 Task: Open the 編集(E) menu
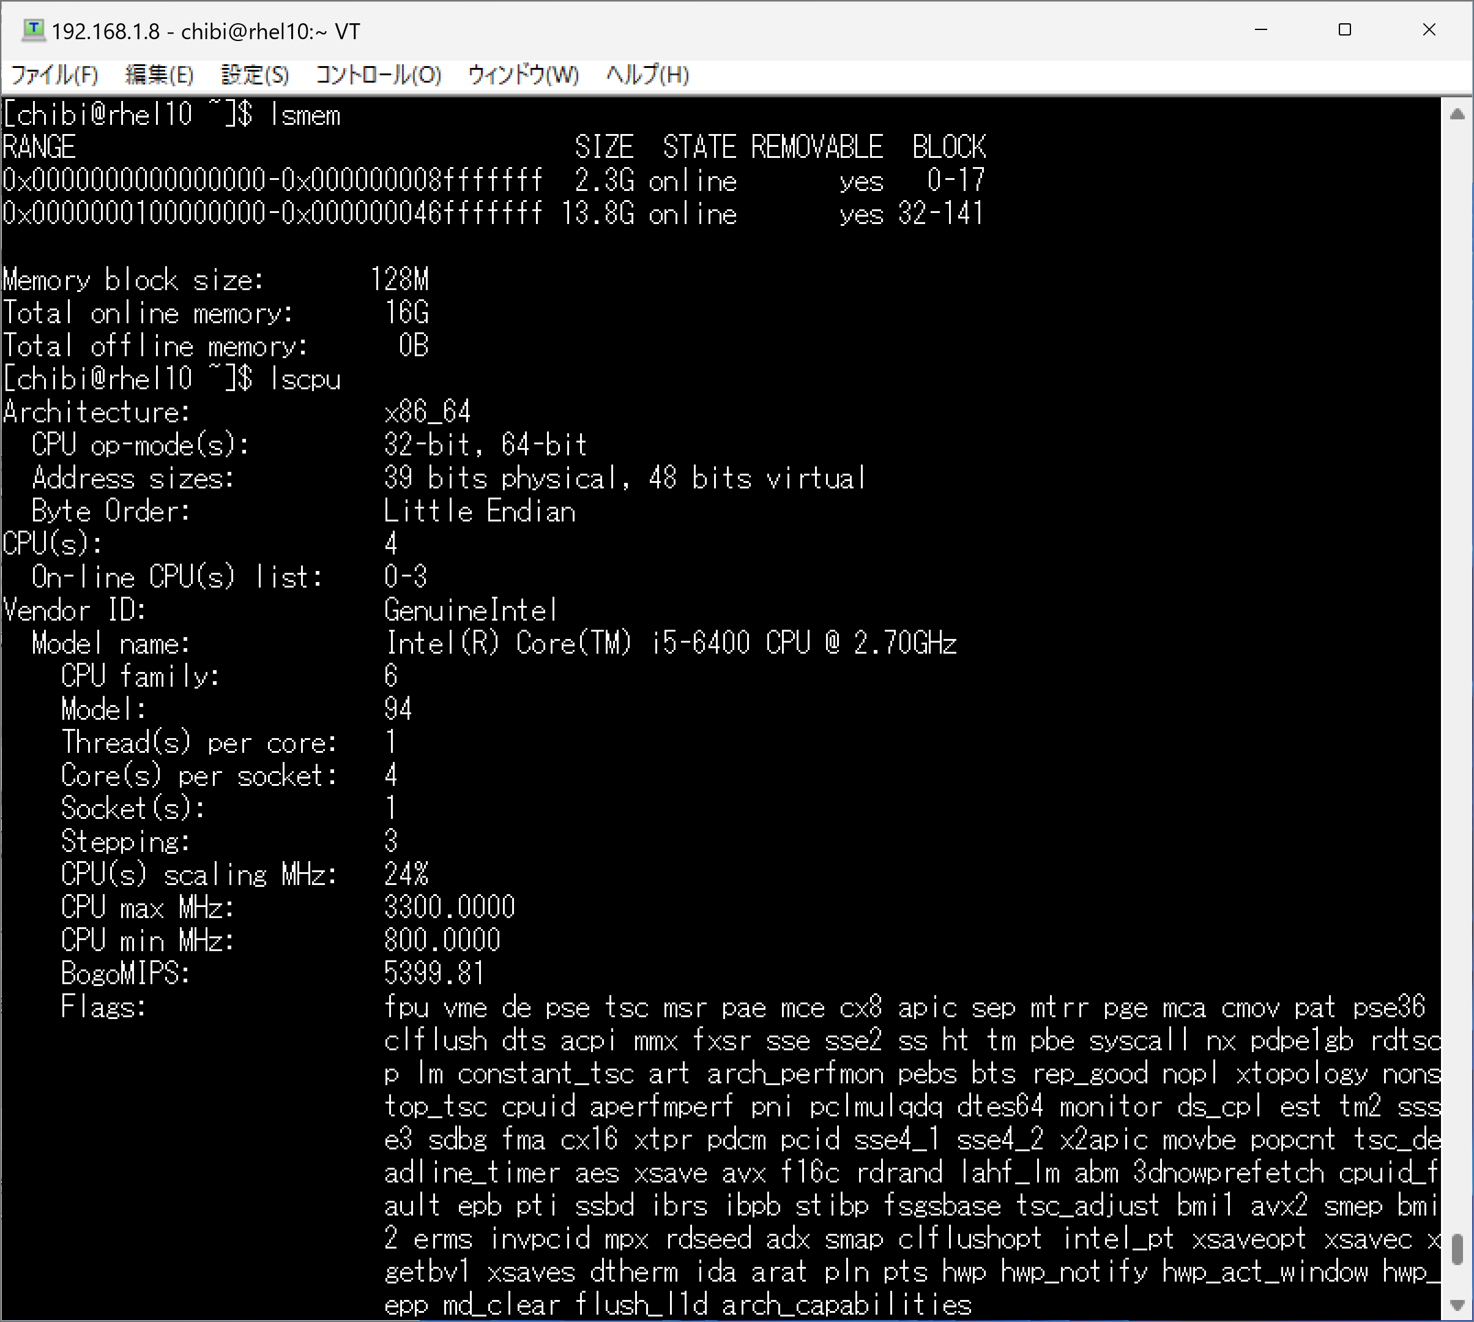(x=159, y=75)
